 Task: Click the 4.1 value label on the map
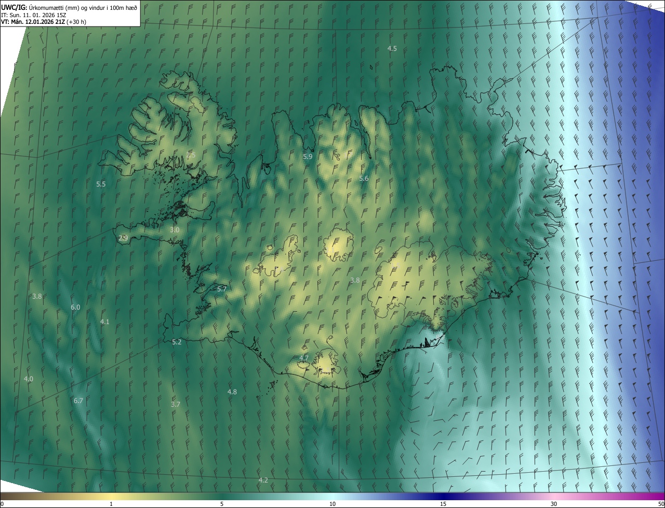tap(104, 322)
